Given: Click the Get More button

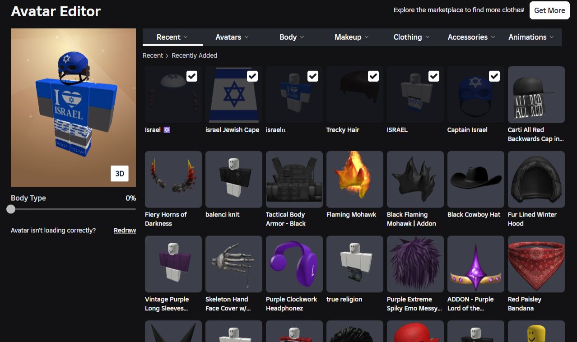Looking at the screenshot, I should (x=549, y=10).
